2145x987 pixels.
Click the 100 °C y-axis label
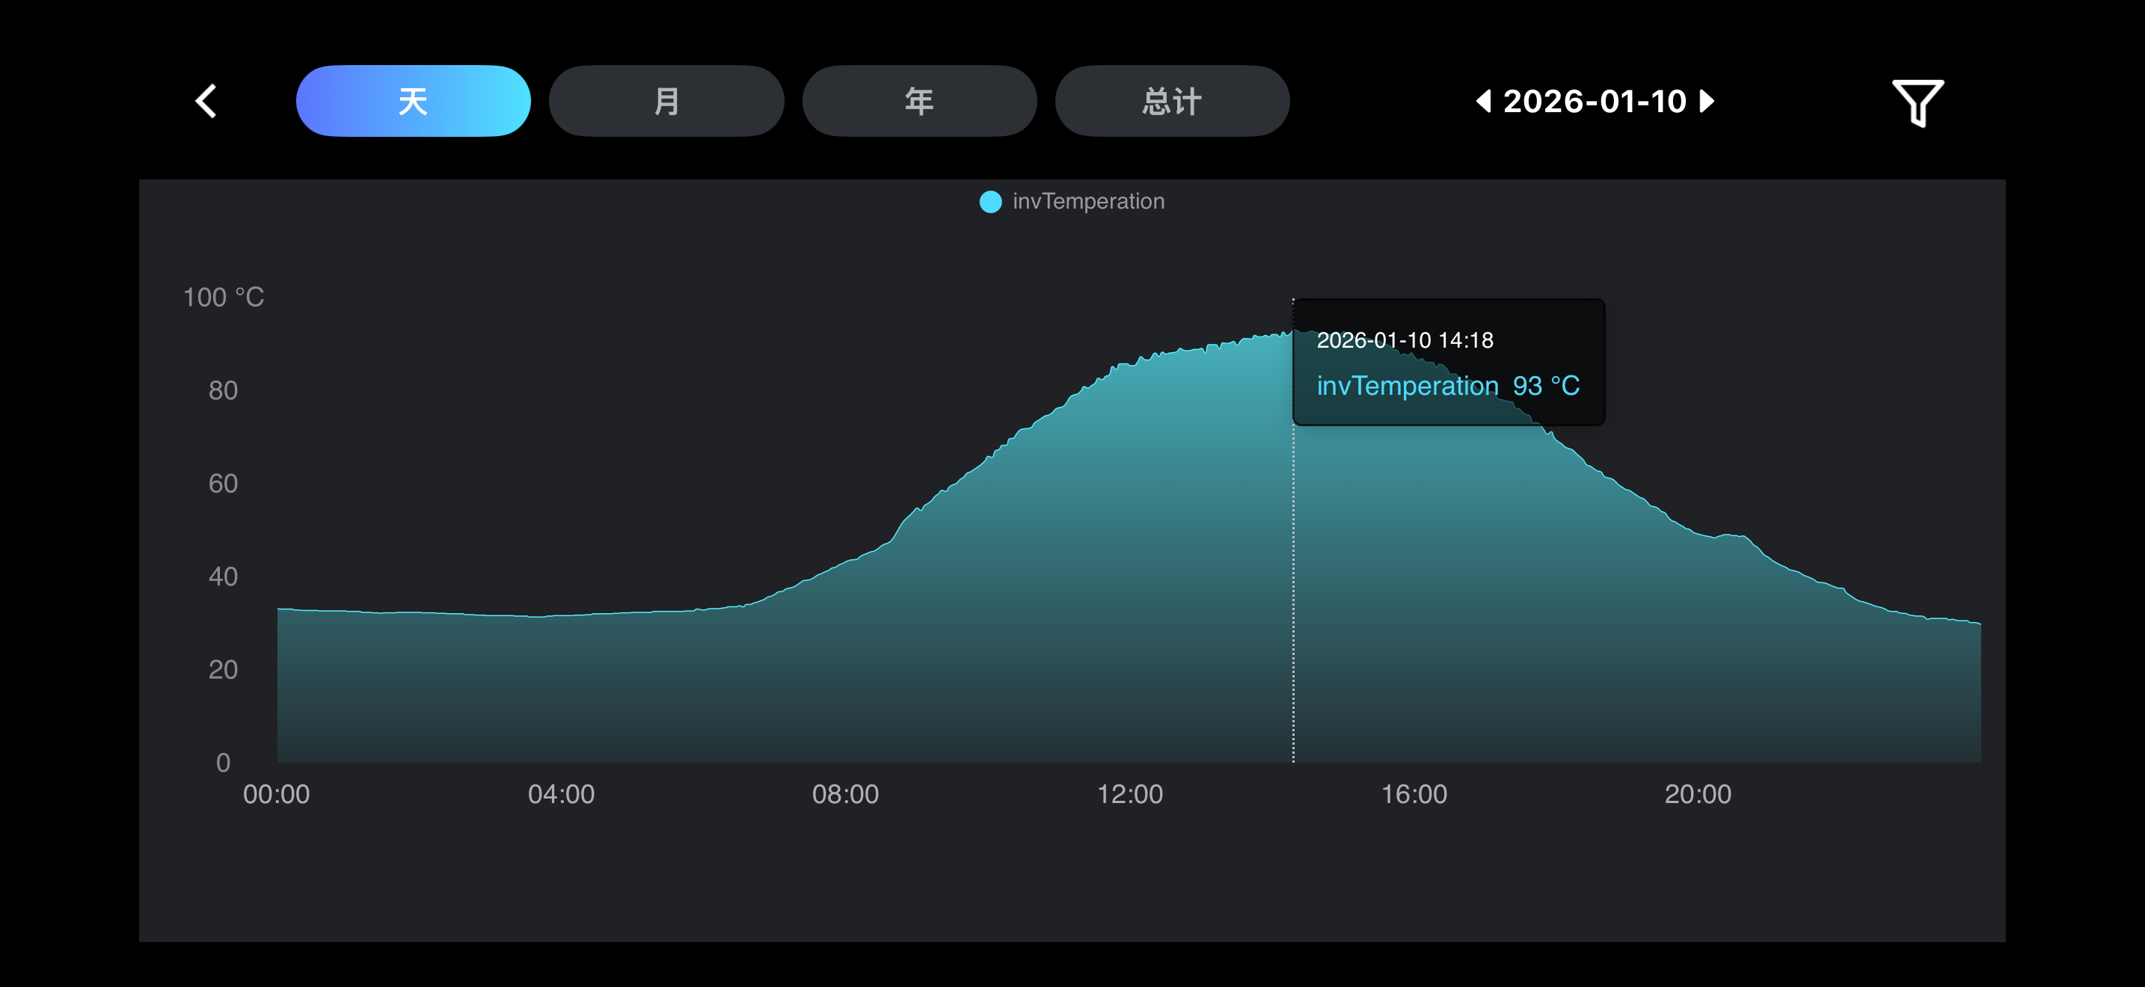223,297
